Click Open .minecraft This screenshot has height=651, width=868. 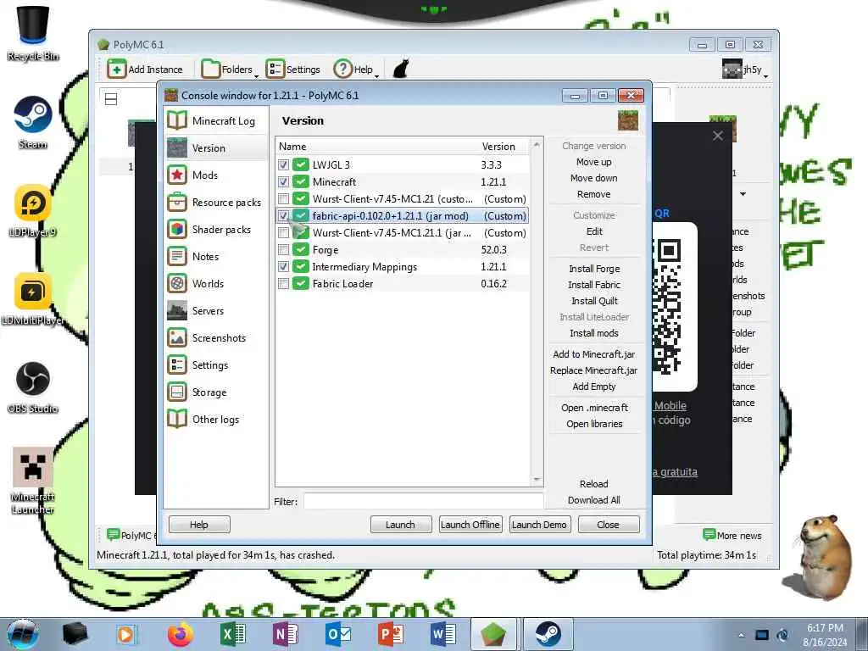[x=593, y=408]
